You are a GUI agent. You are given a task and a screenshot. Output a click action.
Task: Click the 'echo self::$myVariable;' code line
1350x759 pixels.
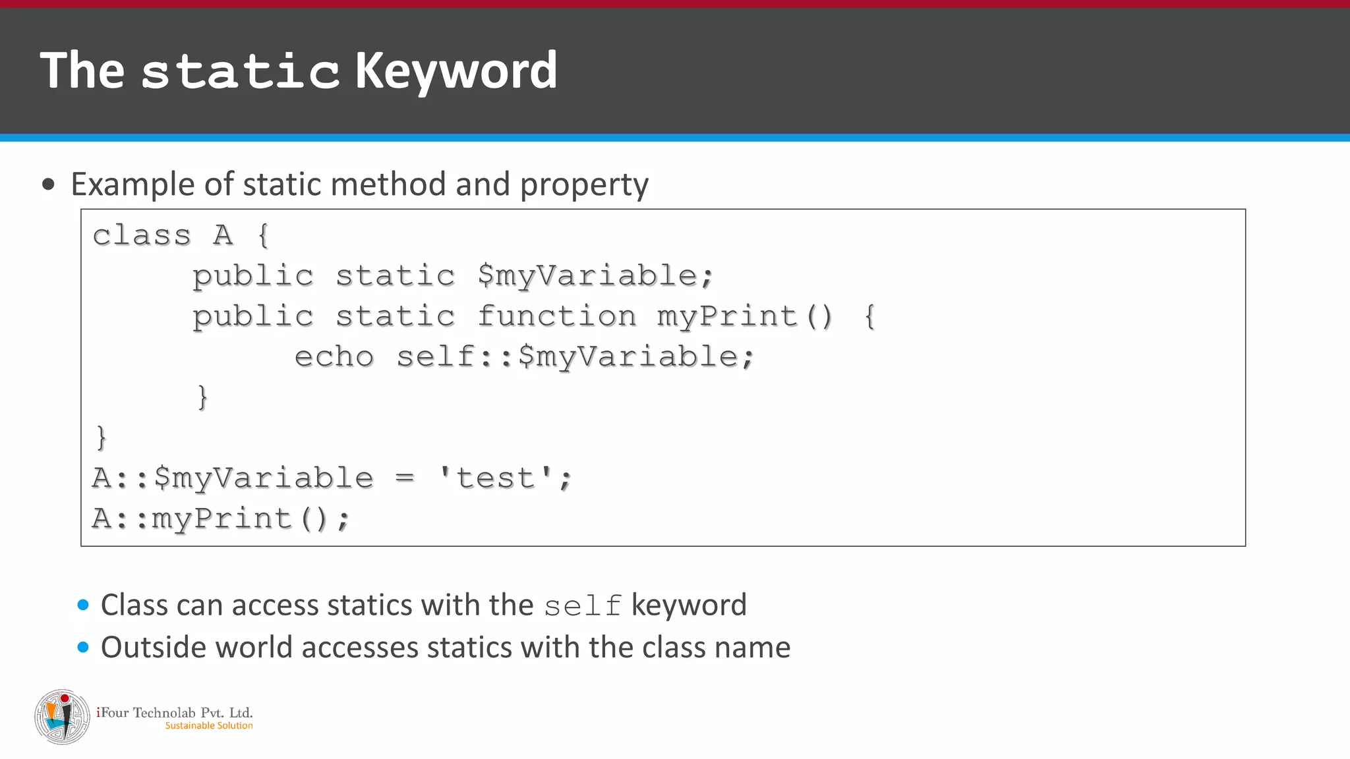tap(524, 356)
